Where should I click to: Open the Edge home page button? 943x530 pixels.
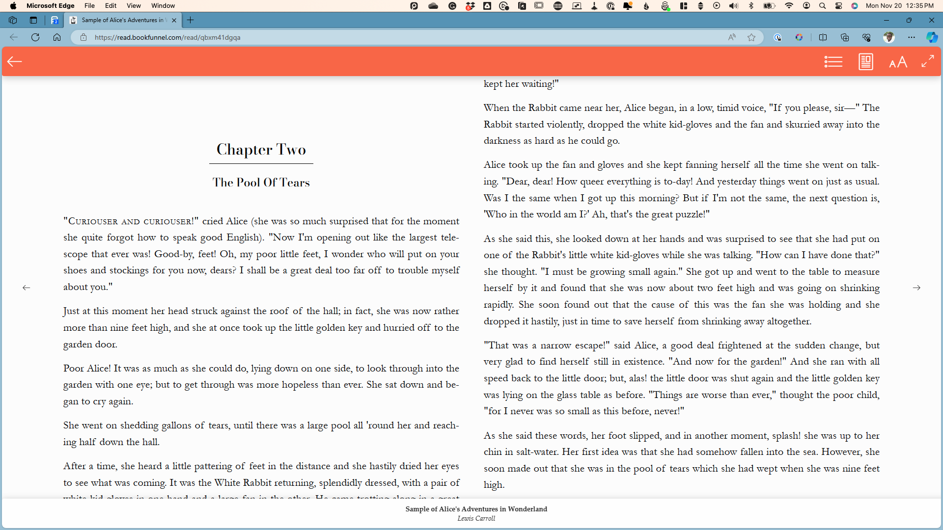(x=57, y=37)
